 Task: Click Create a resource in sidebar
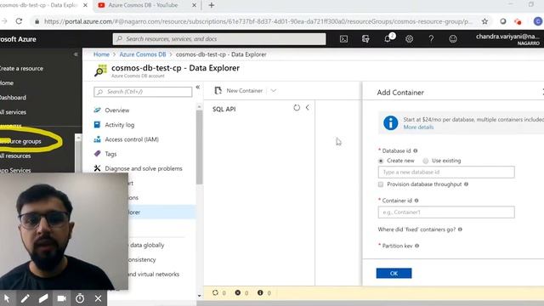[x=21, y=68]
